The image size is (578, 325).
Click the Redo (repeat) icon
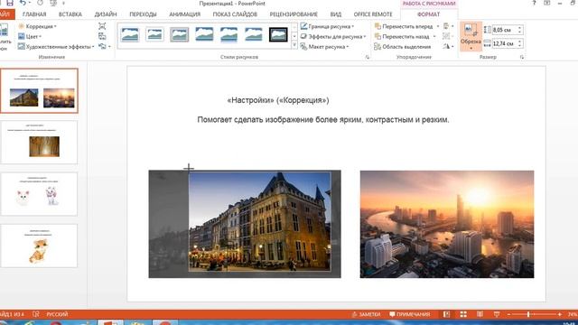click(x=40, y=3)
